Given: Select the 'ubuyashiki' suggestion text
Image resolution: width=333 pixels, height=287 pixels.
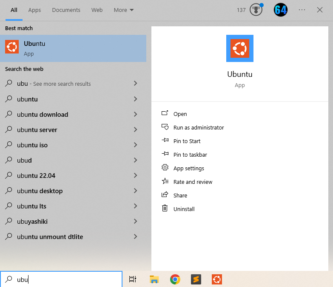Looking at the screenshot, I should tap(32, 222).
